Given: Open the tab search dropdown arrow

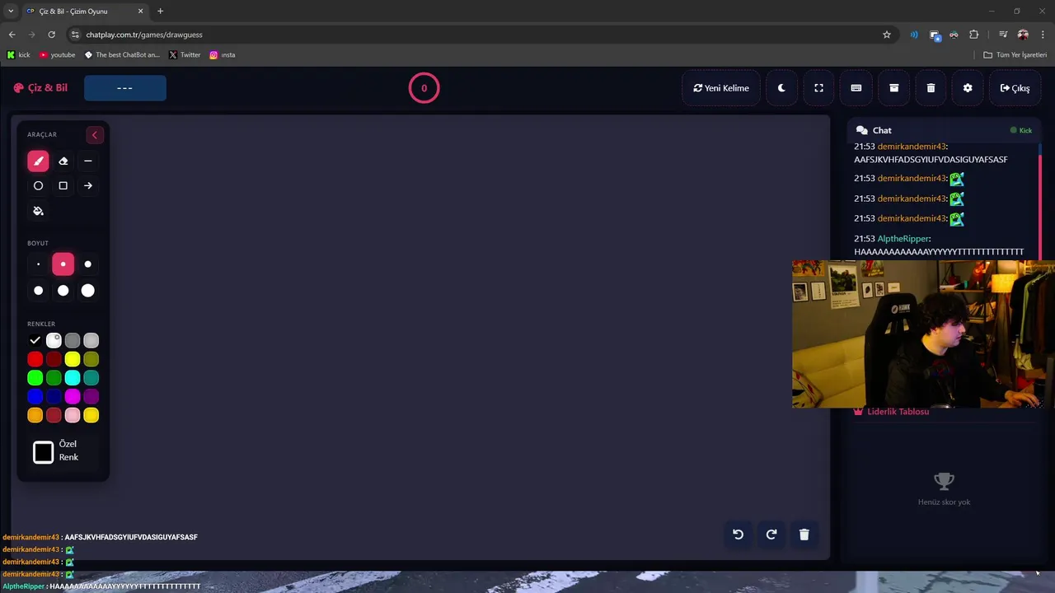Looking at the screenshot, I should pyautogui.click(x=11, y=12).
